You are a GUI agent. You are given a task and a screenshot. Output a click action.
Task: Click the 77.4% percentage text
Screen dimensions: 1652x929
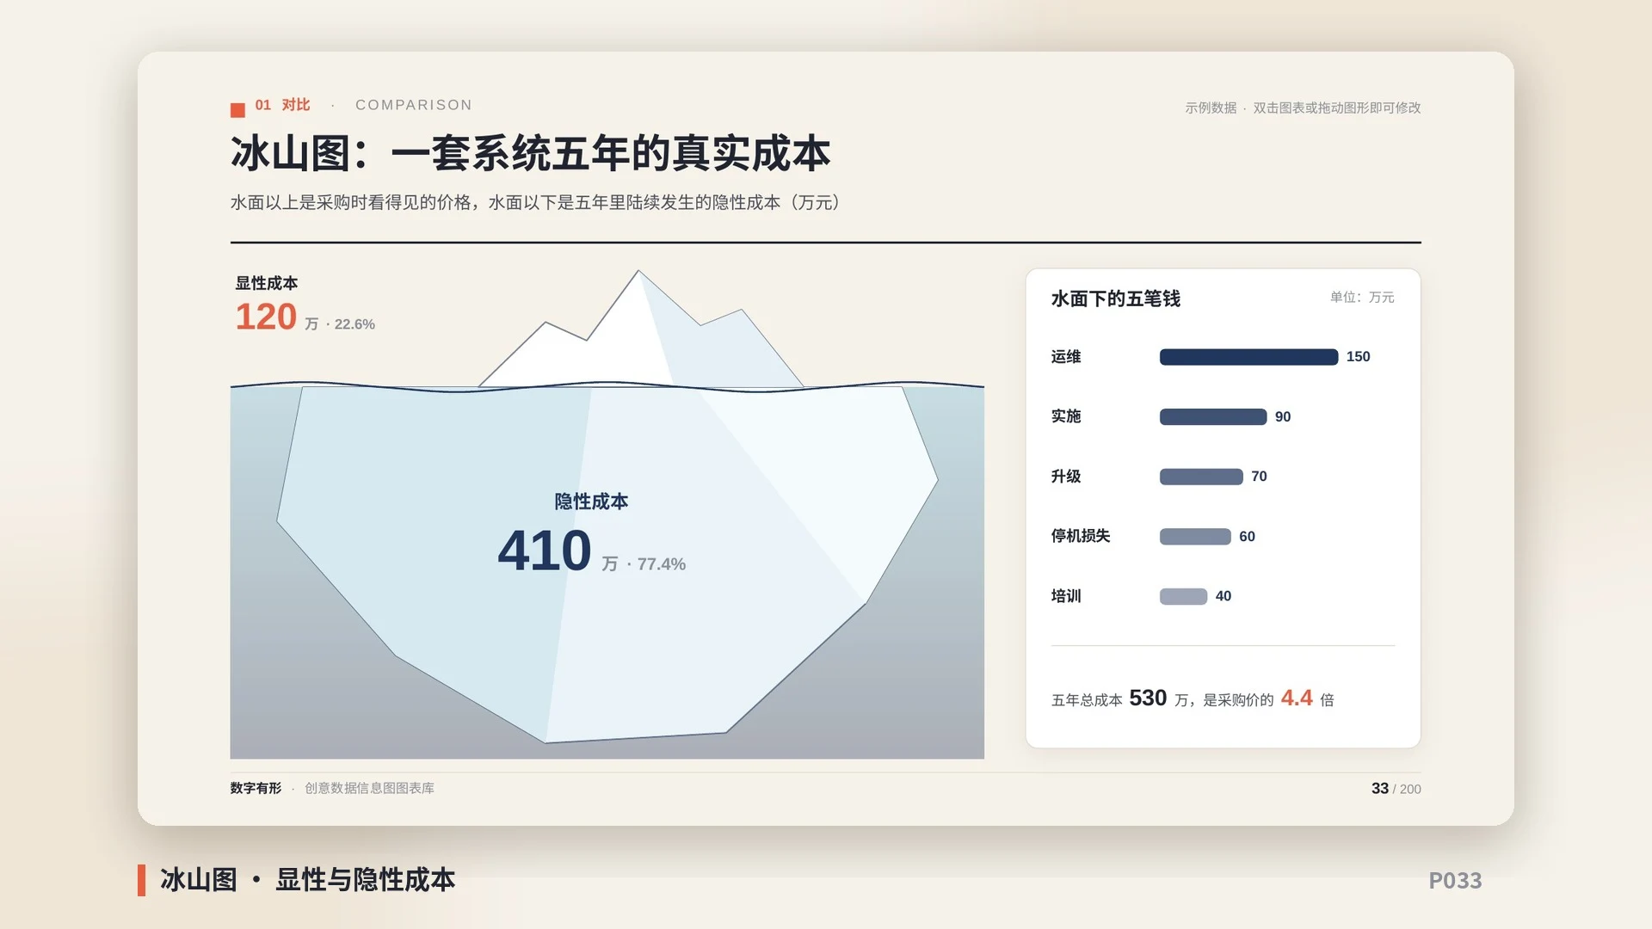[x=661, y=564]
